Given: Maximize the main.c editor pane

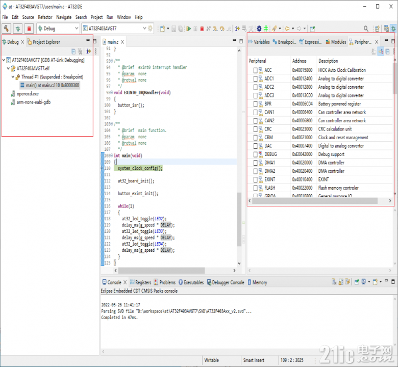Looking at the screenshot, I should (241, 41).
